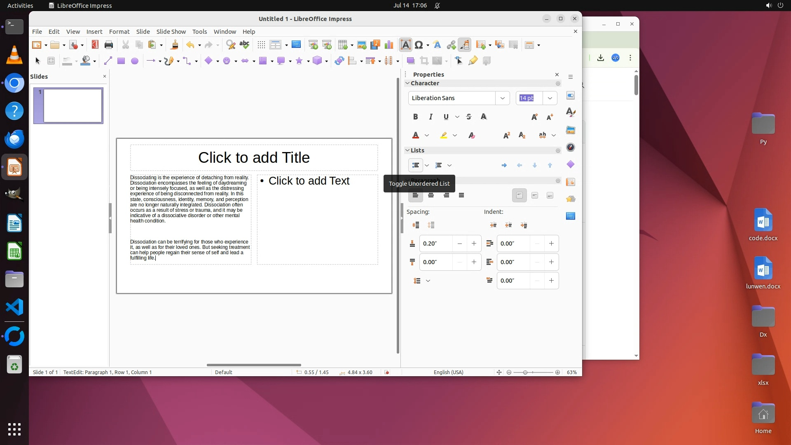This screenshot has width=791, height=445.
Task: Click the Display Grid toolbar icon
Action: (x=261, y=45)
